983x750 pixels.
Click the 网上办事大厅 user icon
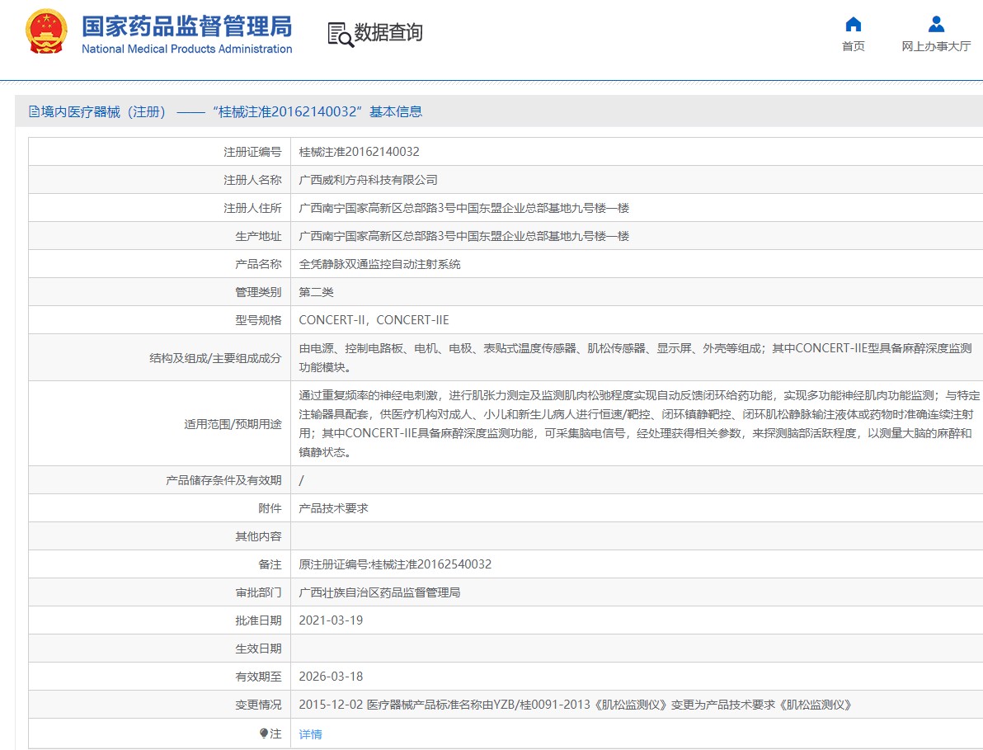coord(936,24)
